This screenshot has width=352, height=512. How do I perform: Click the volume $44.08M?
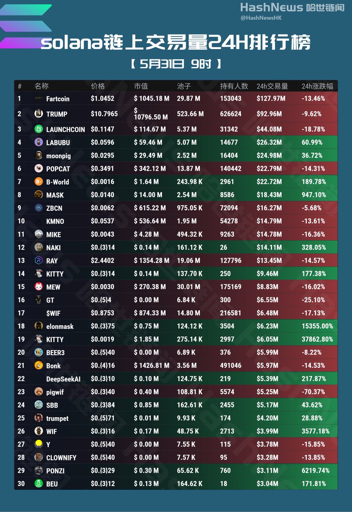tap(269, 129)
